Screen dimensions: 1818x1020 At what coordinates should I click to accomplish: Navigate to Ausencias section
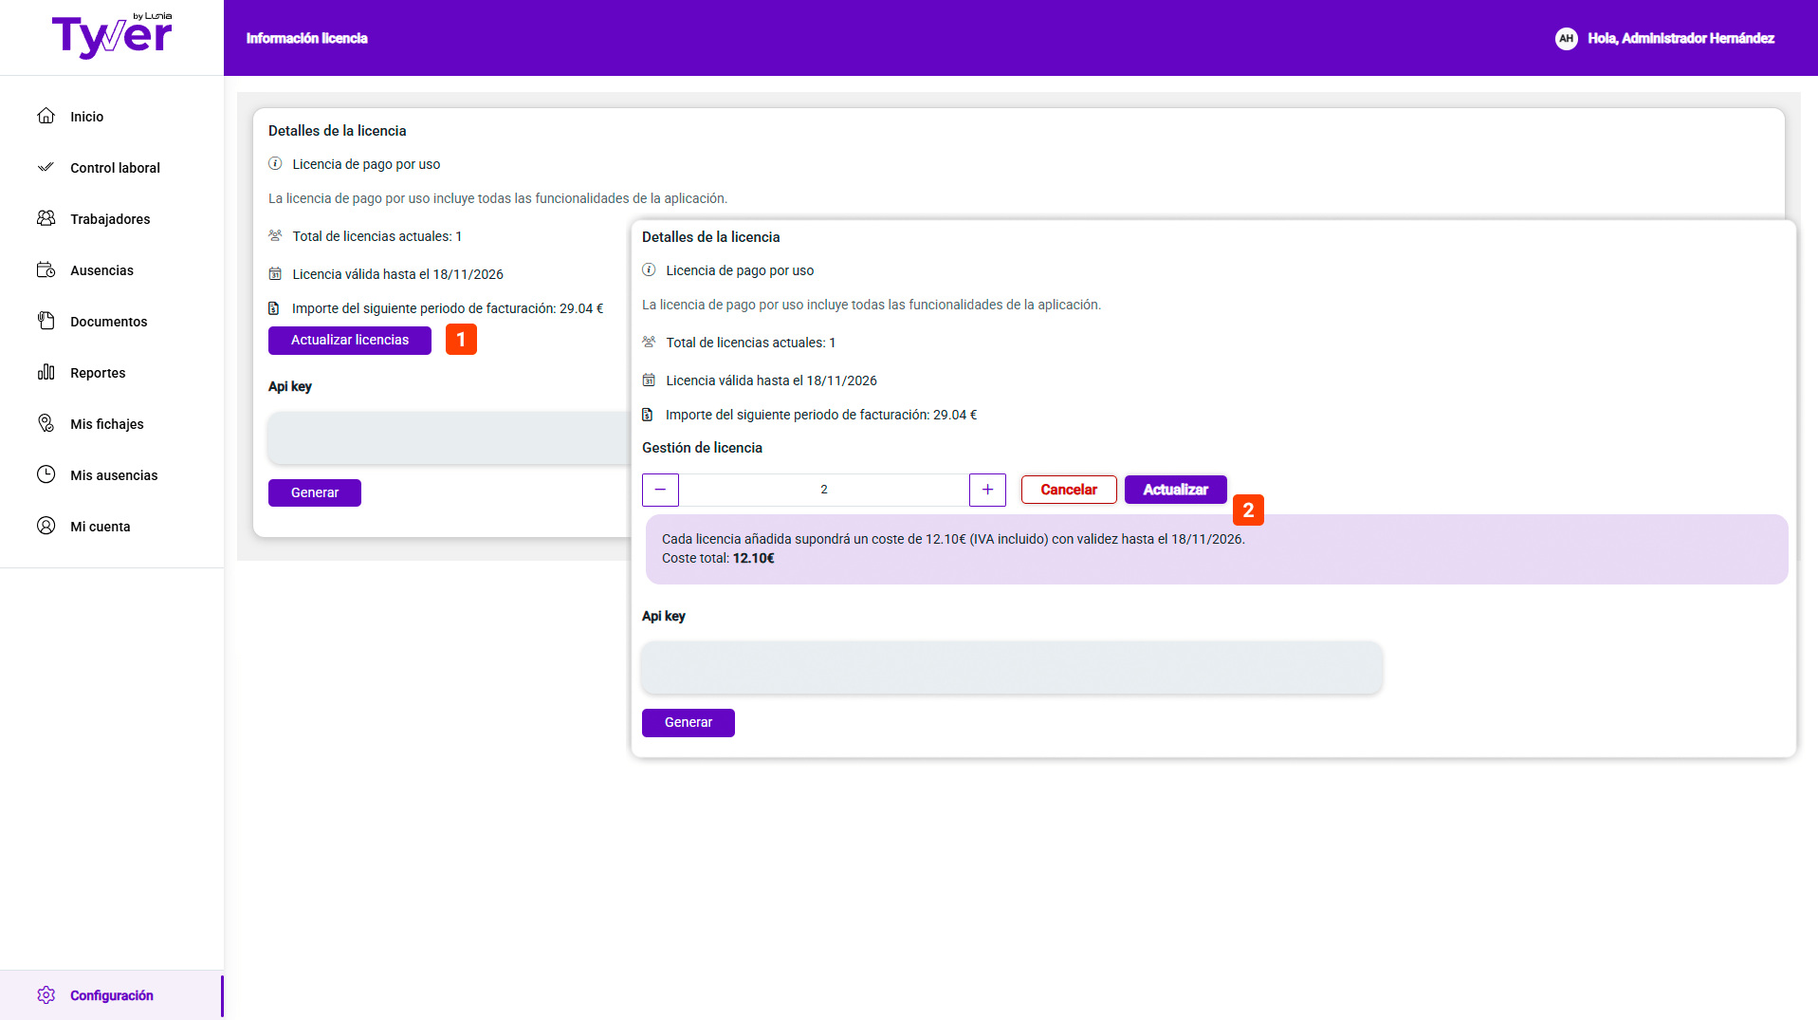[x=101, y=270]
